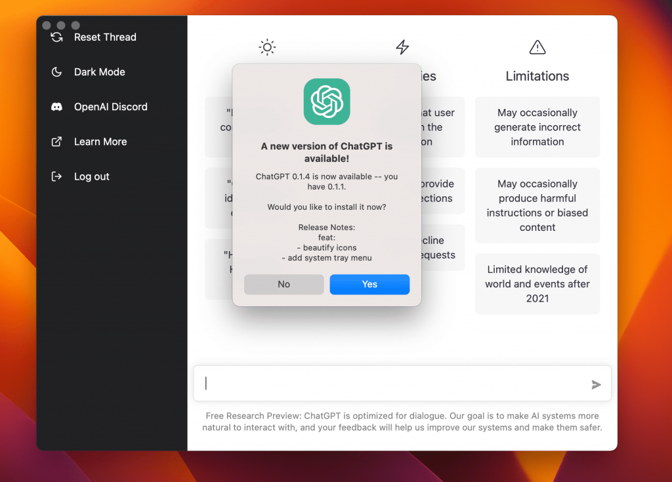This screenshot has width=672, height=482.
Task: Click 'ChatGPT 0.1.4 is now available' text
Action: tap(327, 182)
